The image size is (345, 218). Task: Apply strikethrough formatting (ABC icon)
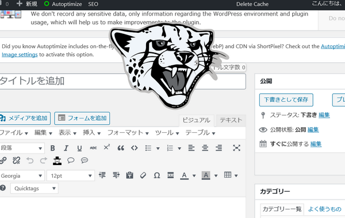(93, 148)
